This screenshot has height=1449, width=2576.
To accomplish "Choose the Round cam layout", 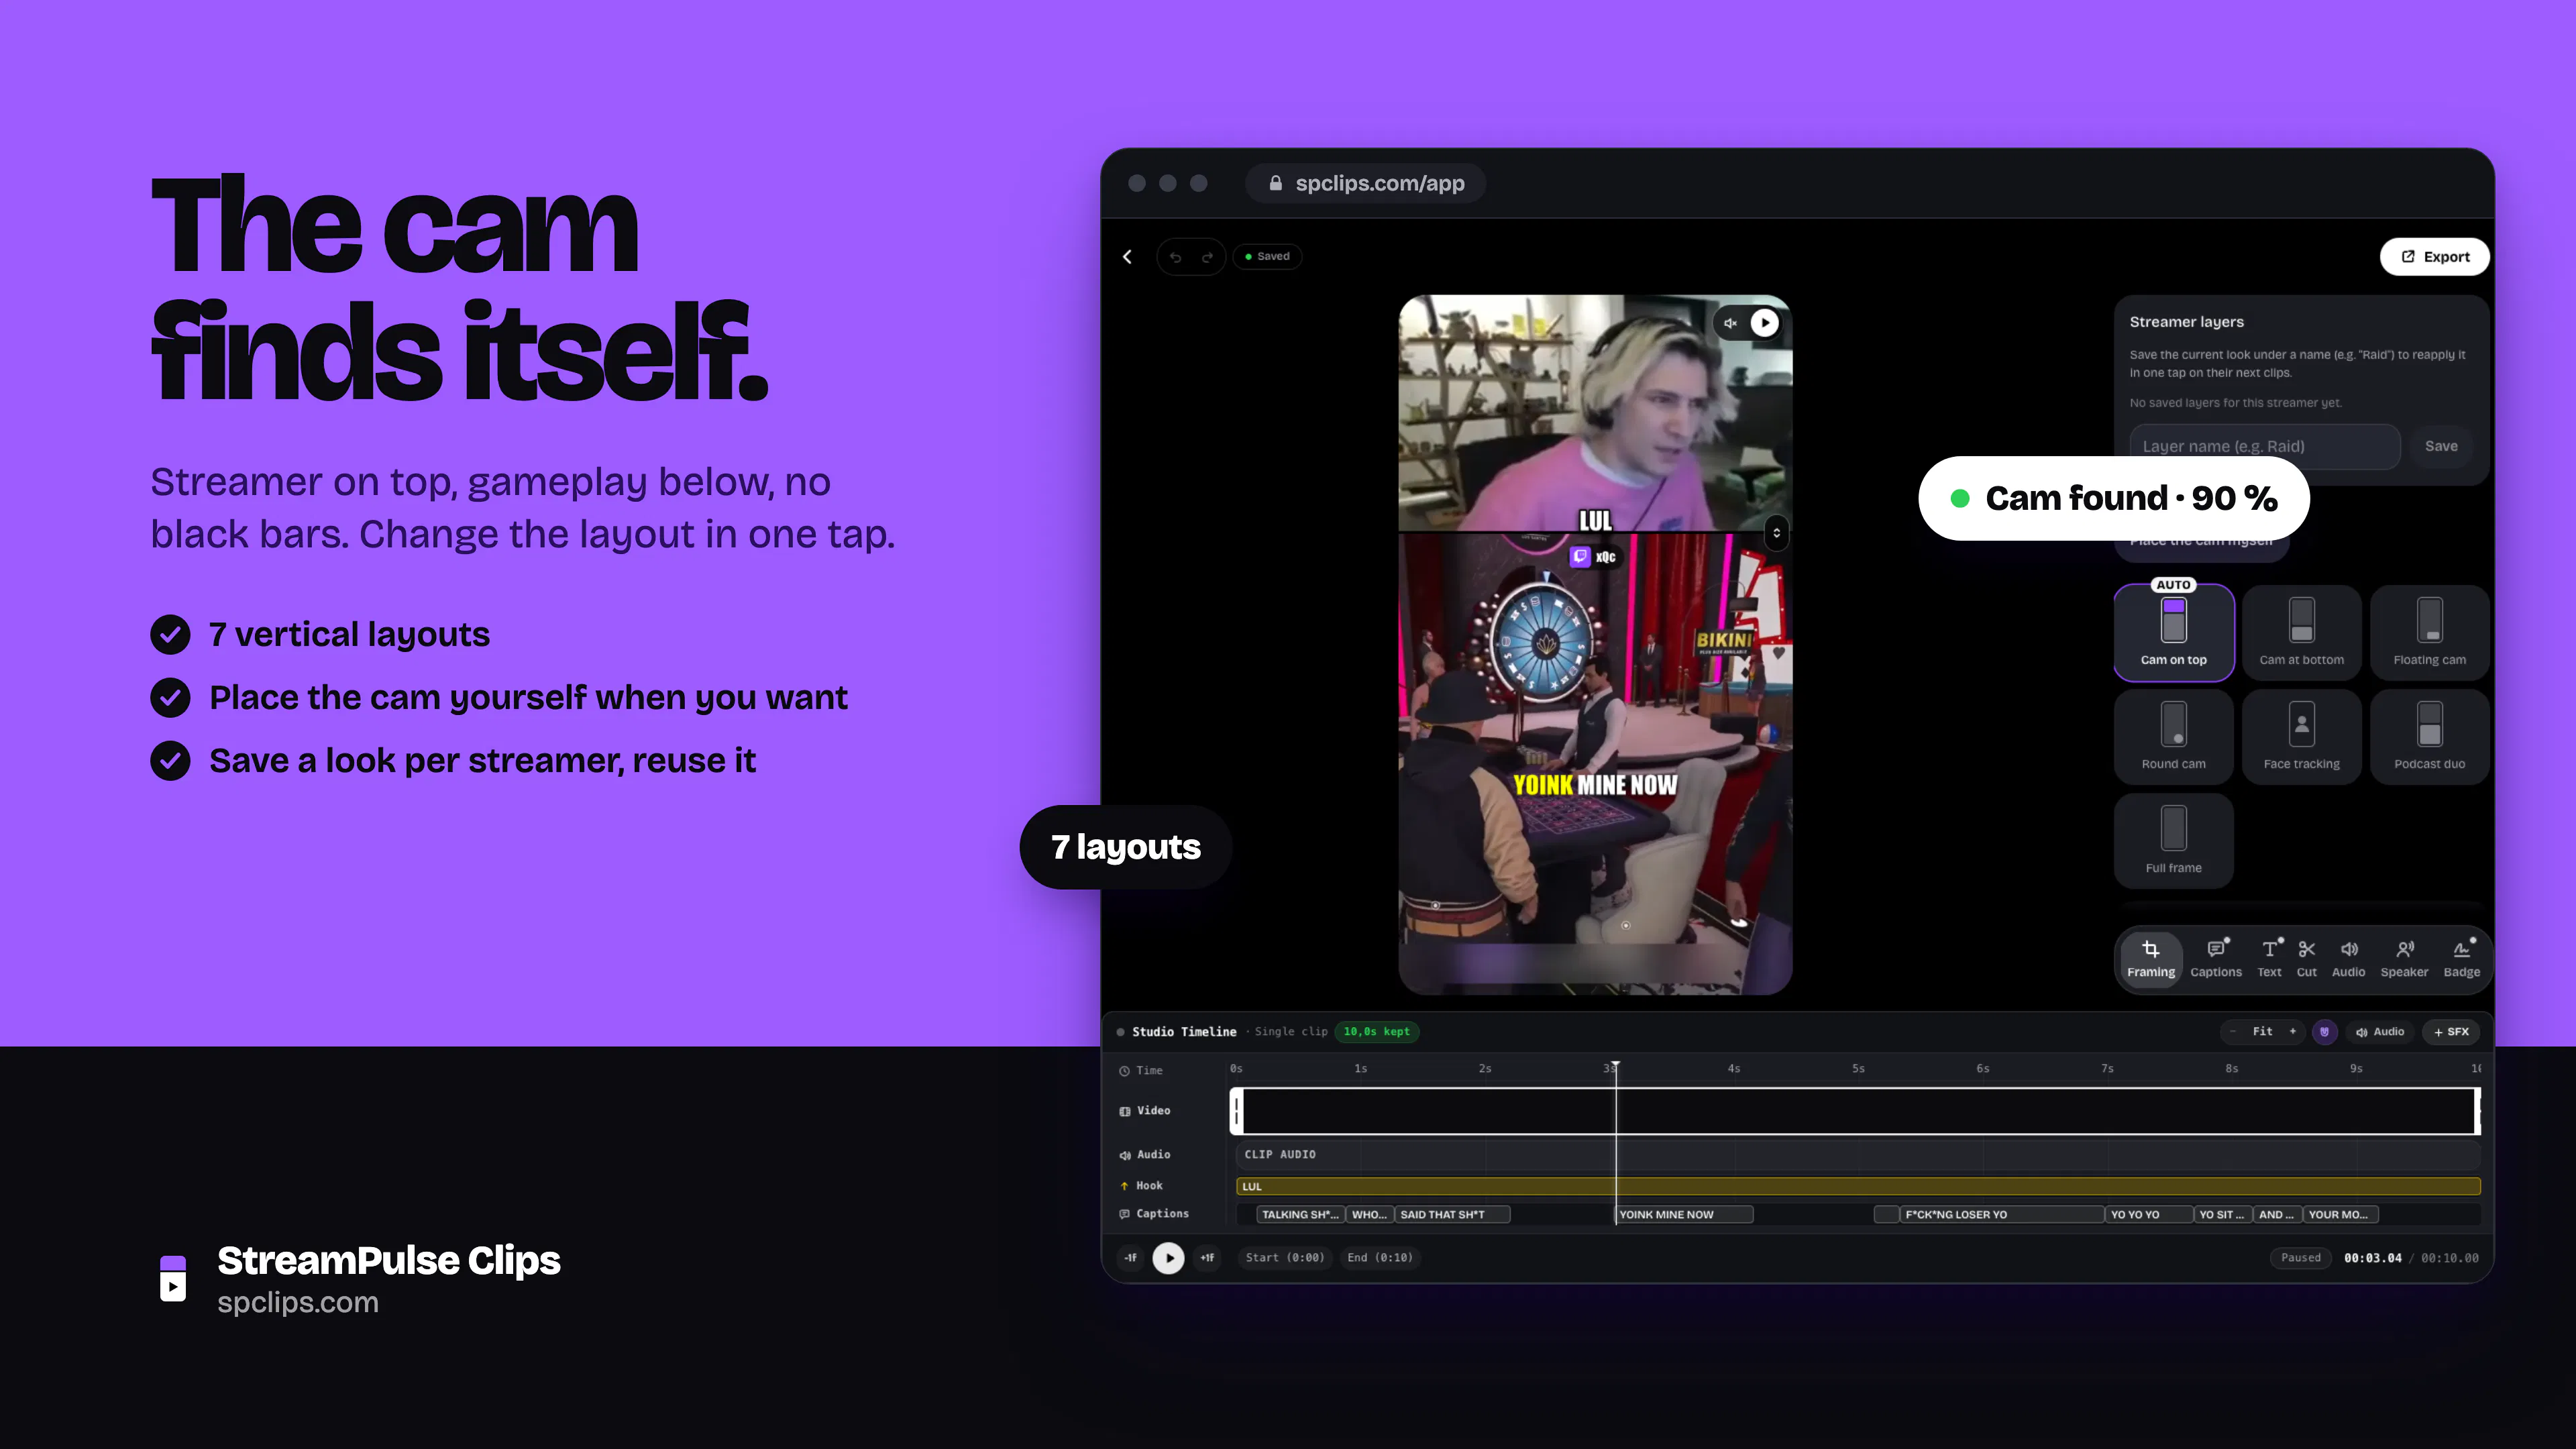I will (2174, 737).
